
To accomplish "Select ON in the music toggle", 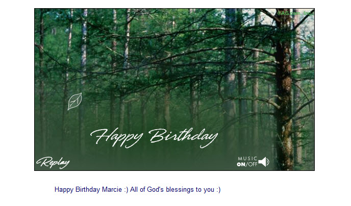I will 241,164.
